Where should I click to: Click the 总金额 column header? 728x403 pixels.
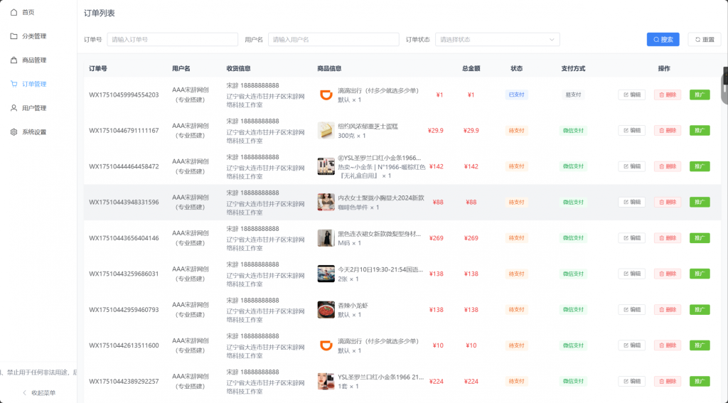[471, 68]
